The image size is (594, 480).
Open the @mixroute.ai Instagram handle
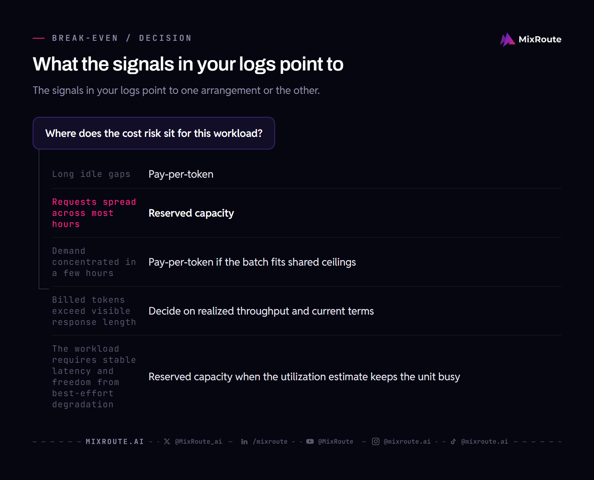pos(407,441)
